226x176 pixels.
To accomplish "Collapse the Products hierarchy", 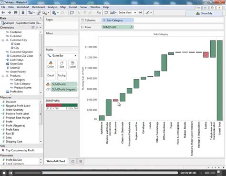I will (x=3, y=76).
